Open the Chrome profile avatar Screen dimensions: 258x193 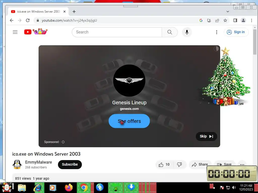[243, 20]
